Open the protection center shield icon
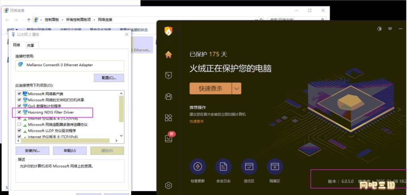The image size is (407, 195). coord(169,75)
